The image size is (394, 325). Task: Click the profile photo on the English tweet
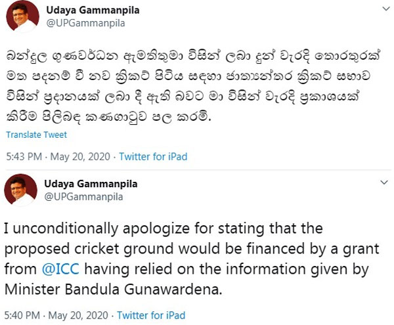(20, 191)
